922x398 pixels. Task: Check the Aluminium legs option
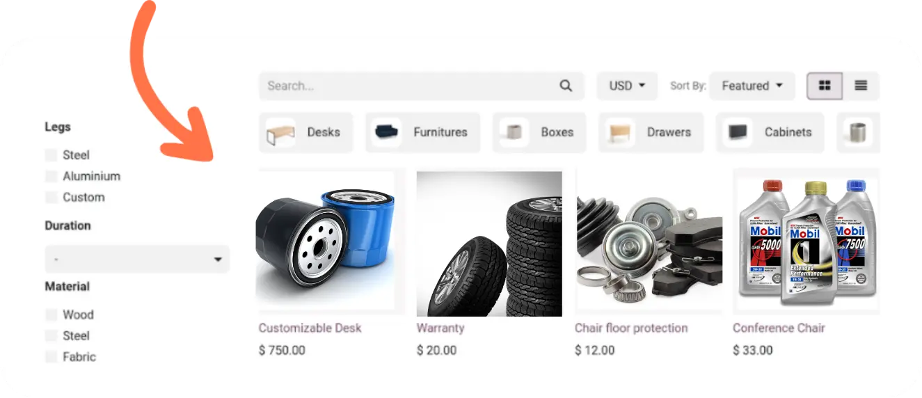[51, 176]
